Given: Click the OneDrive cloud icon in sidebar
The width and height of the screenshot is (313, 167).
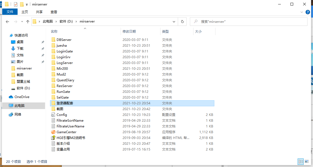Looking at the screenshot, I should (x=11, y=97).
